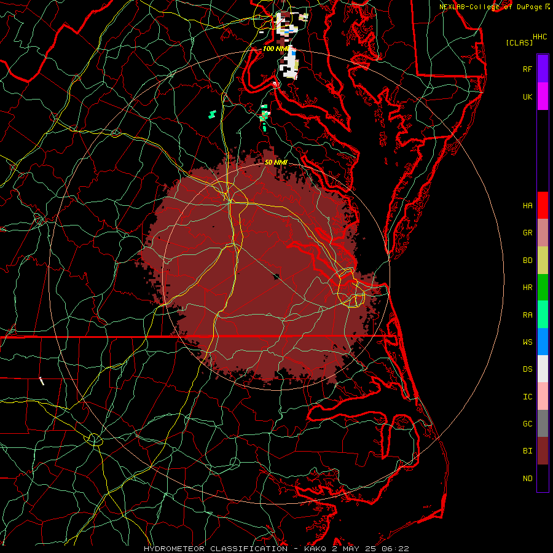The image size is (553, 553).
Task: Click the HHC product code text
Action: [539, 37]
